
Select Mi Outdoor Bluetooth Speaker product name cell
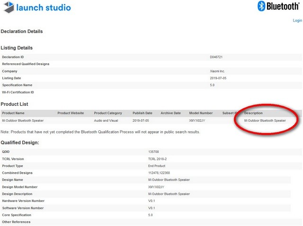pyautogui.click(x=23, y=120)
